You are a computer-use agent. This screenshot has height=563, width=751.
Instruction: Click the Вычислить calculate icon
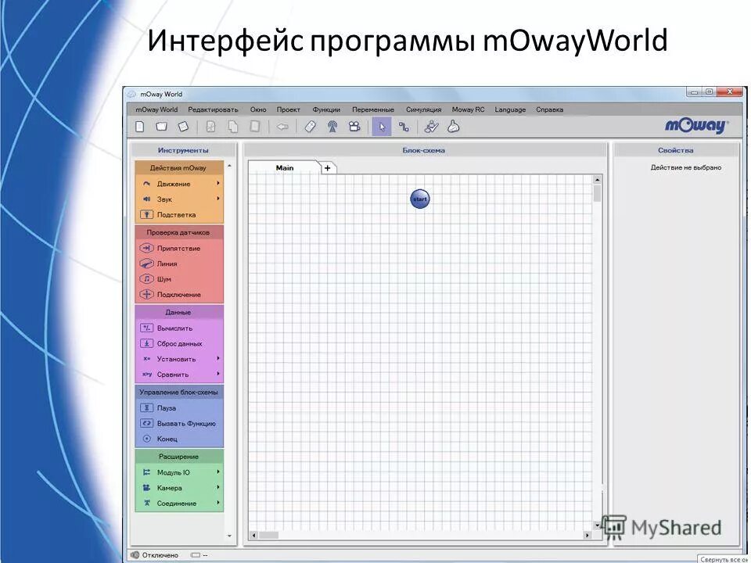[146, 328]
